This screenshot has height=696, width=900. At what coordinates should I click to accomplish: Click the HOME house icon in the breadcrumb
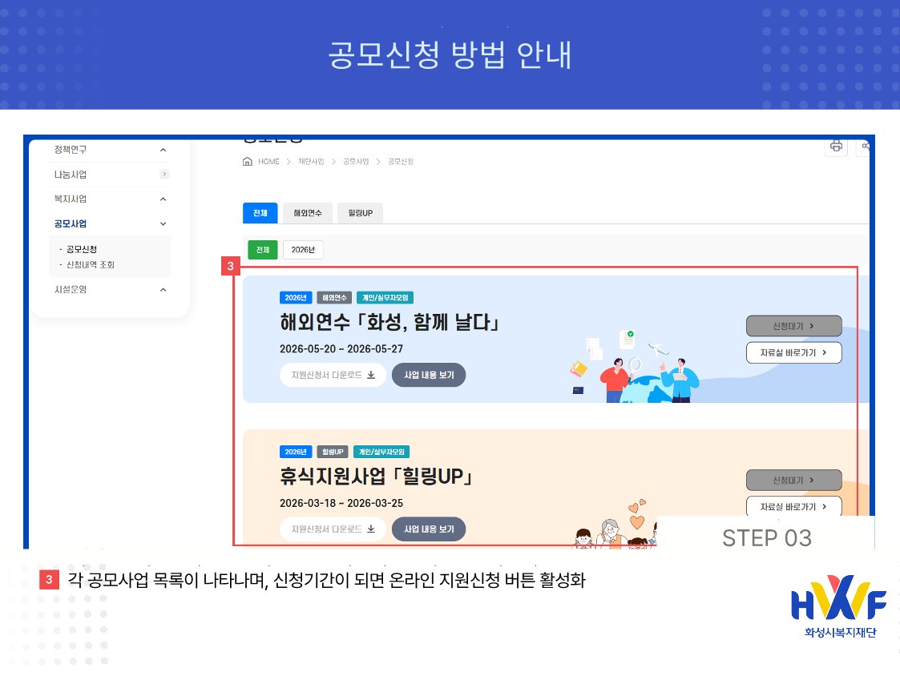point(248,161)
